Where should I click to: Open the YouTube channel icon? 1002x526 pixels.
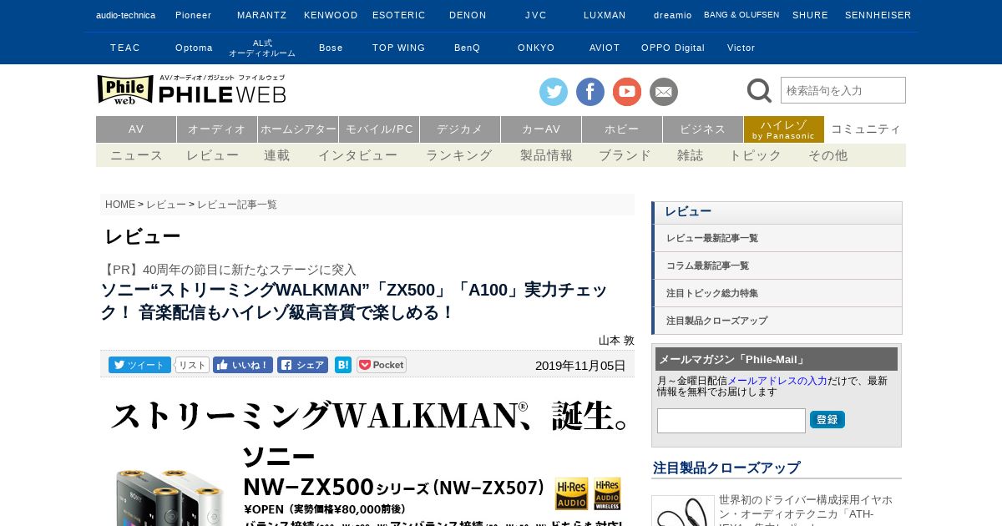tap(627, 92)
